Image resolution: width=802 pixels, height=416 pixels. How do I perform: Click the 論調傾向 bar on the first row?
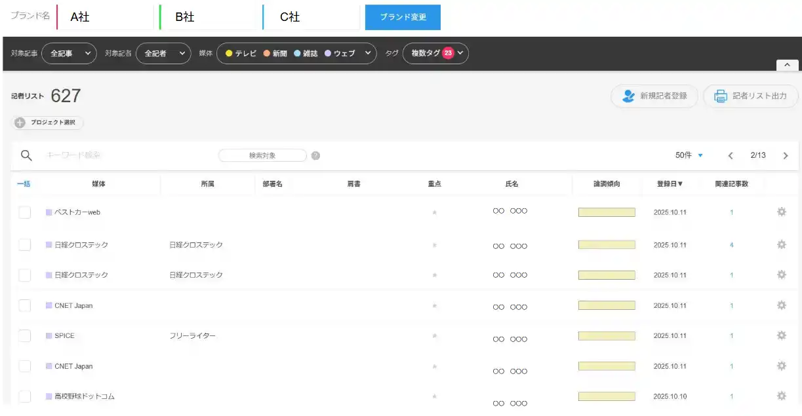coord(607,212)
